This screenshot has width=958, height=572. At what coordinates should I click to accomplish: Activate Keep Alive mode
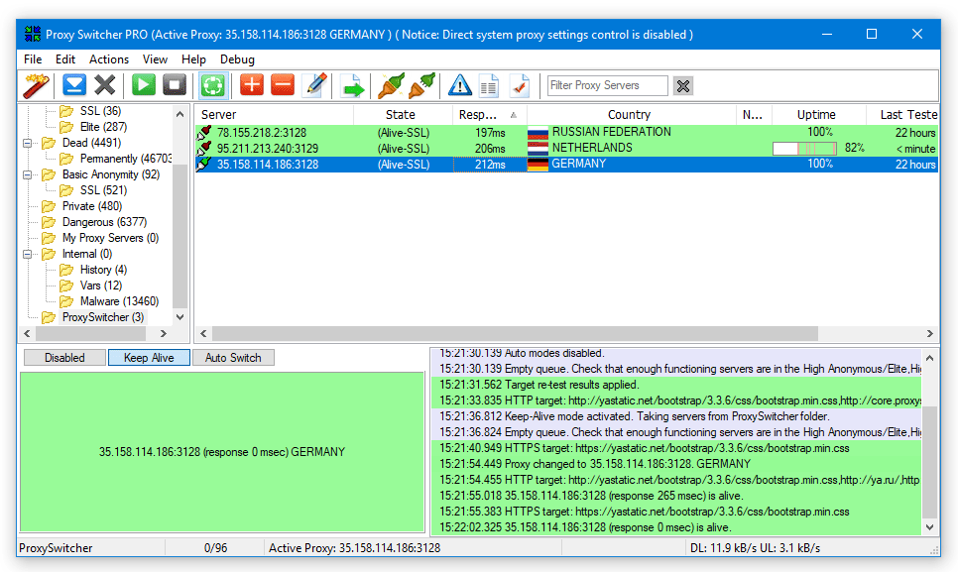pyautogui.click(x=149, y=358)
